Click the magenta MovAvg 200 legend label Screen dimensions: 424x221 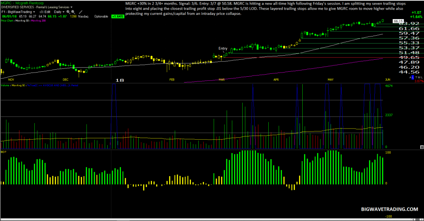tap(38, 21)
